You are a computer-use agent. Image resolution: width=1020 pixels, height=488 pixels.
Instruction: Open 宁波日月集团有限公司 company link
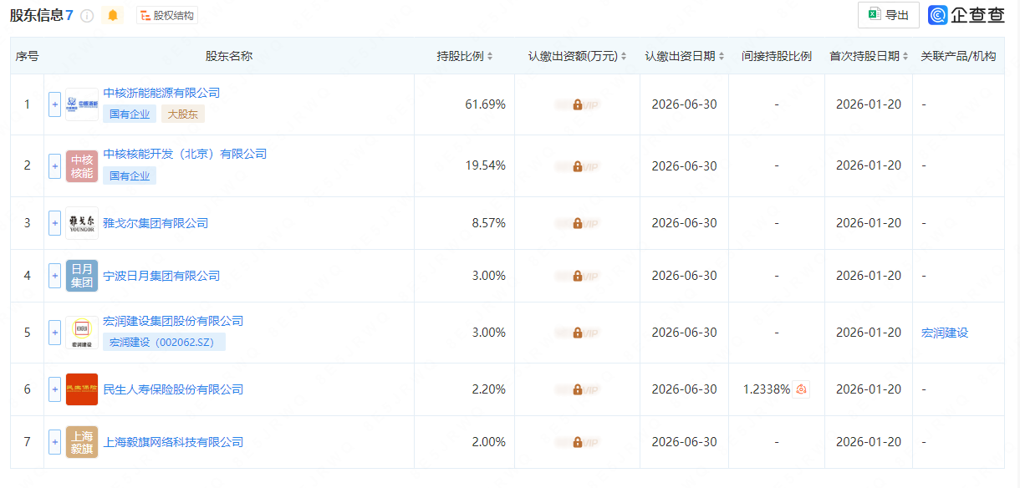click(161, 276)
